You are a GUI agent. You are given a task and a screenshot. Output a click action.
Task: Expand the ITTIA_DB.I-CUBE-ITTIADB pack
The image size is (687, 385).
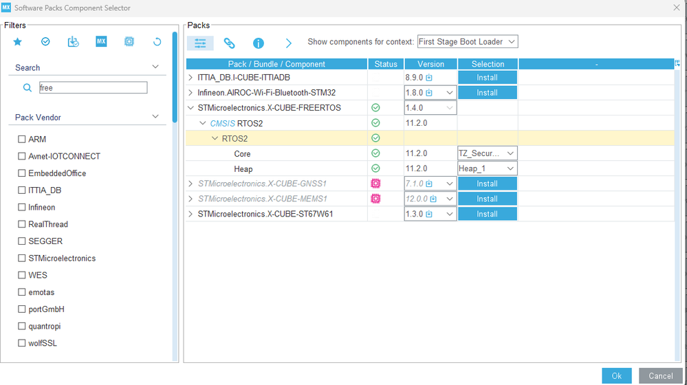[190, 78]
